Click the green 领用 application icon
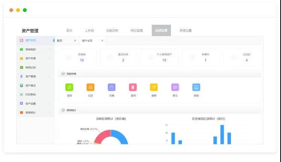 pos(69,87)
